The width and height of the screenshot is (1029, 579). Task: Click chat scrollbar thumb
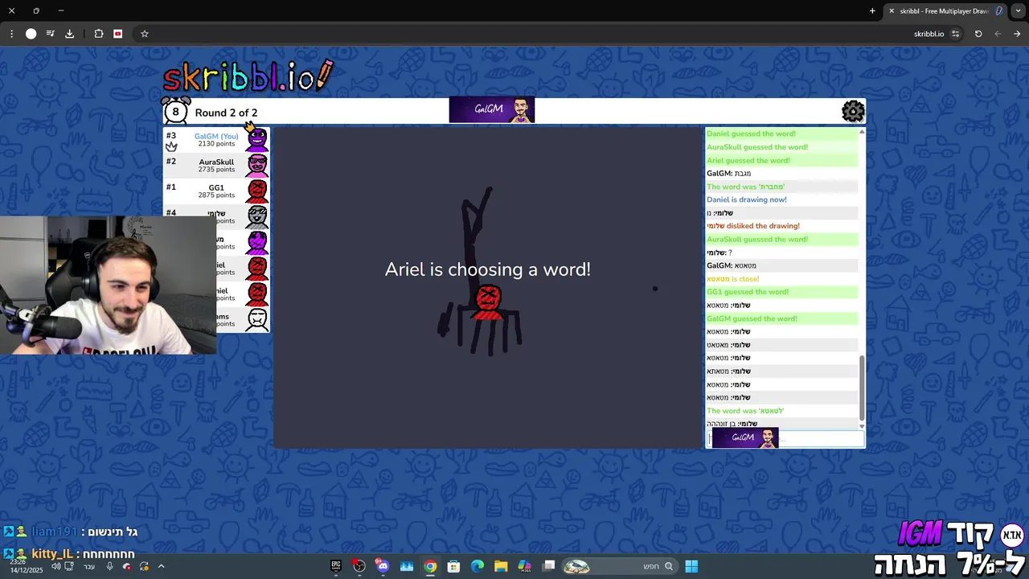pos(862,388)
